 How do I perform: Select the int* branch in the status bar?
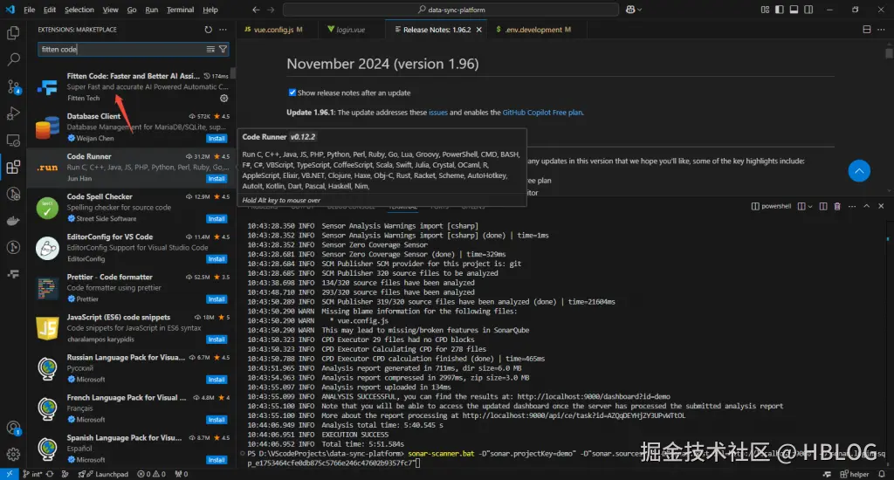coord(32,474)
